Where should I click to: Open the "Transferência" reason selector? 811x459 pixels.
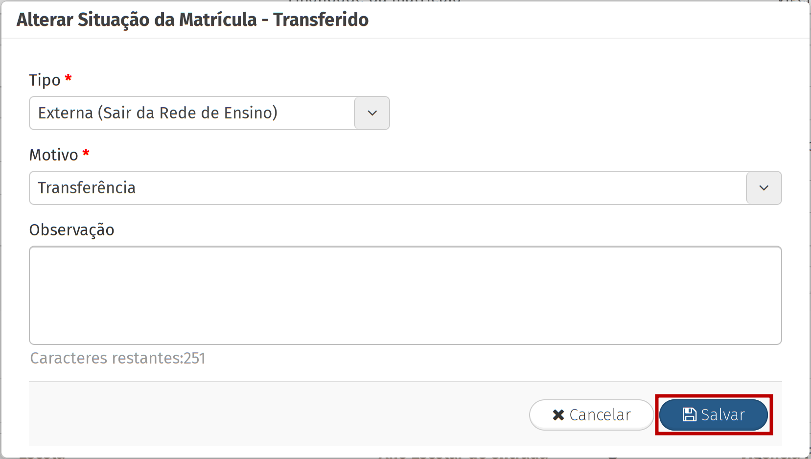387,188
